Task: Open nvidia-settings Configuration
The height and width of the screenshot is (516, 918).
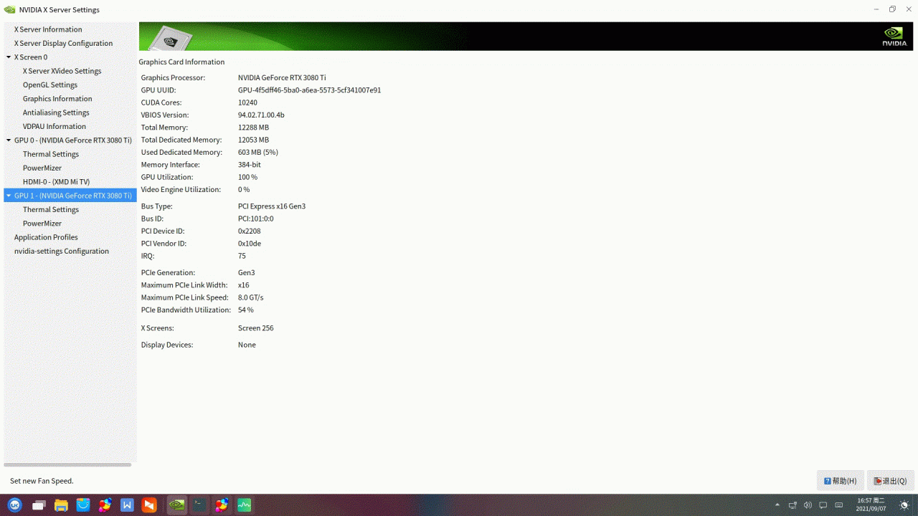Action: 62,251
